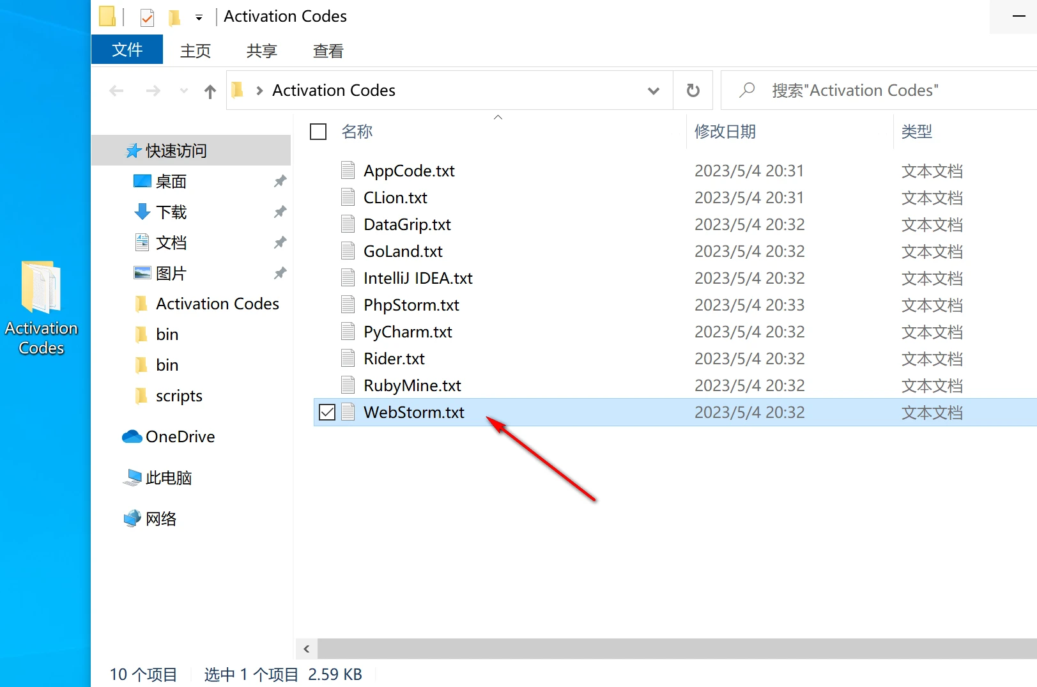
Task: Open the address bar history dropdown
Action: 653,91
